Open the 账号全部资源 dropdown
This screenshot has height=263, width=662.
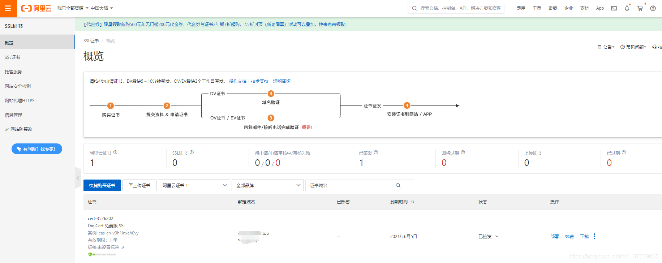[x=73, y=8]
